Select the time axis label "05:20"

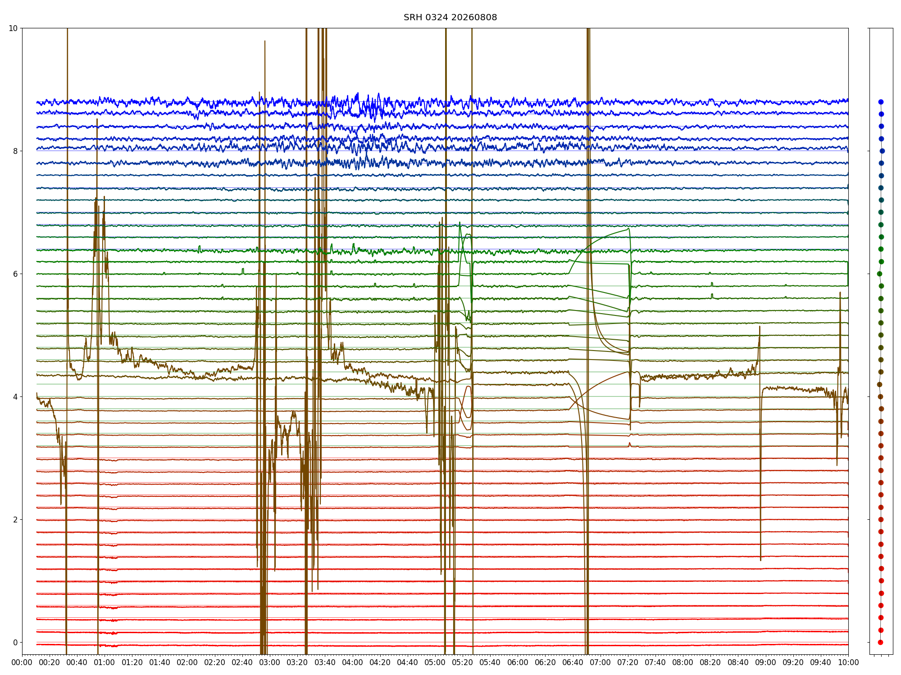pos(463,663)
